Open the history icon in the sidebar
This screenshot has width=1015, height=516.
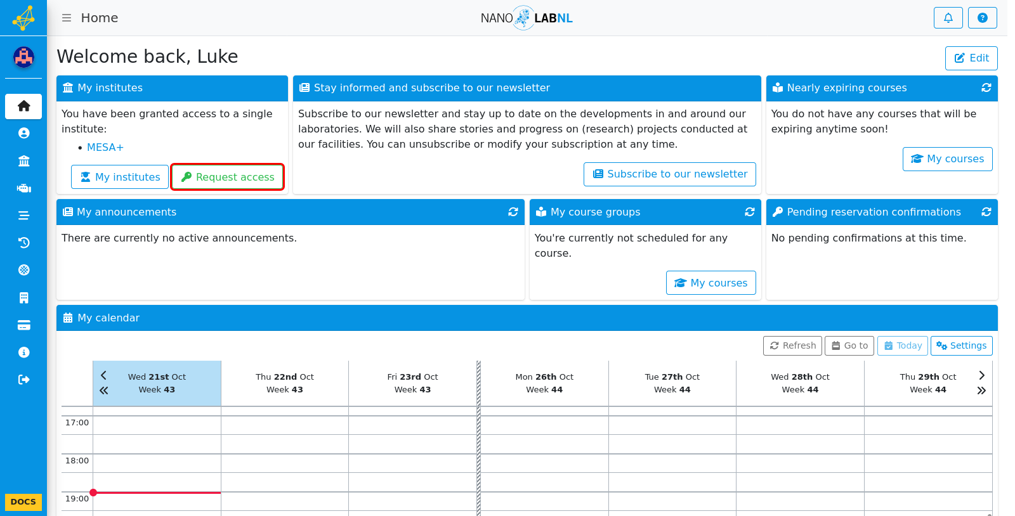coord(23,243)
